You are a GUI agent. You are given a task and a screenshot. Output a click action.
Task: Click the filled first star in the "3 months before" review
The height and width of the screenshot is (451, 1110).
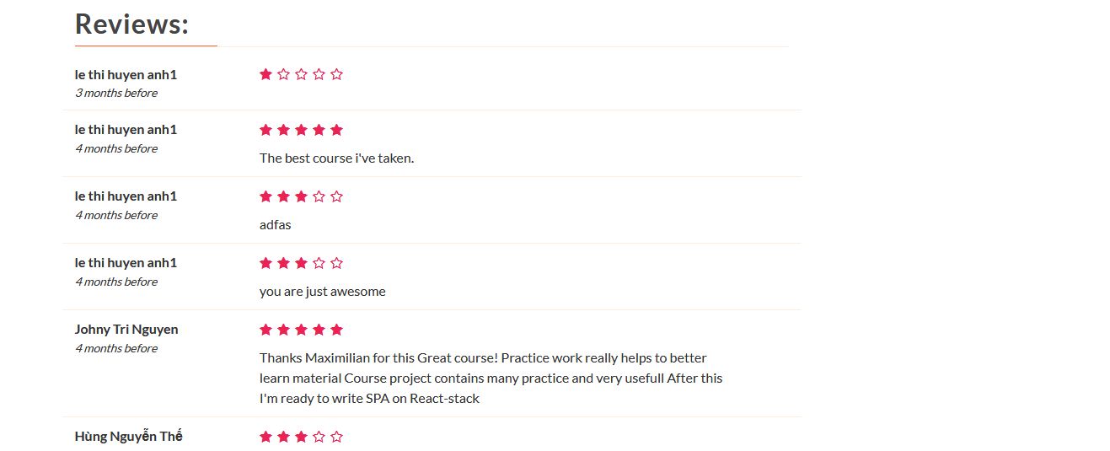[266, 74]
